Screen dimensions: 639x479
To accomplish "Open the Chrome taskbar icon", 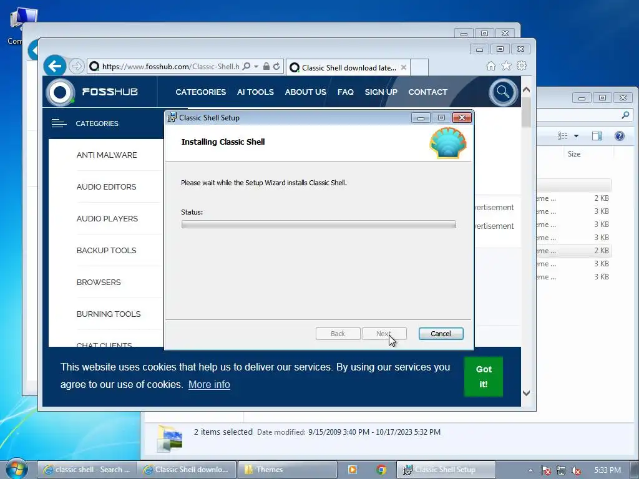I will pos(381,470).
